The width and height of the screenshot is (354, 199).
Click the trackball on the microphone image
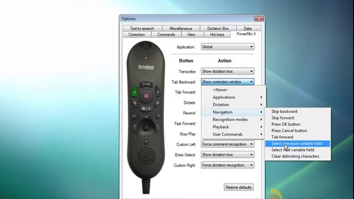(x=146, y=128)
